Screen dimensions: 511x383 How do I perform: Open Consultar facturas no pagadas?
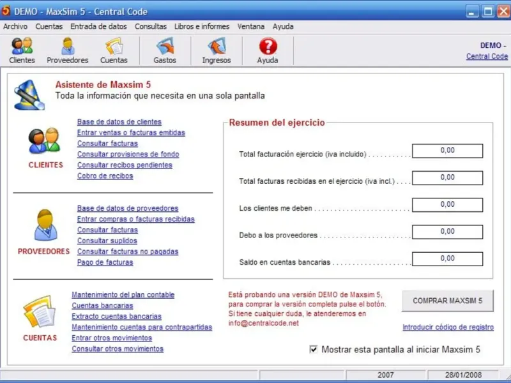click(128, 252)
